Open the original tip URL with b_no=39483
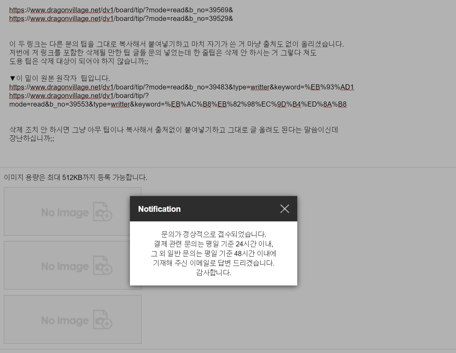 coord(181,87)
